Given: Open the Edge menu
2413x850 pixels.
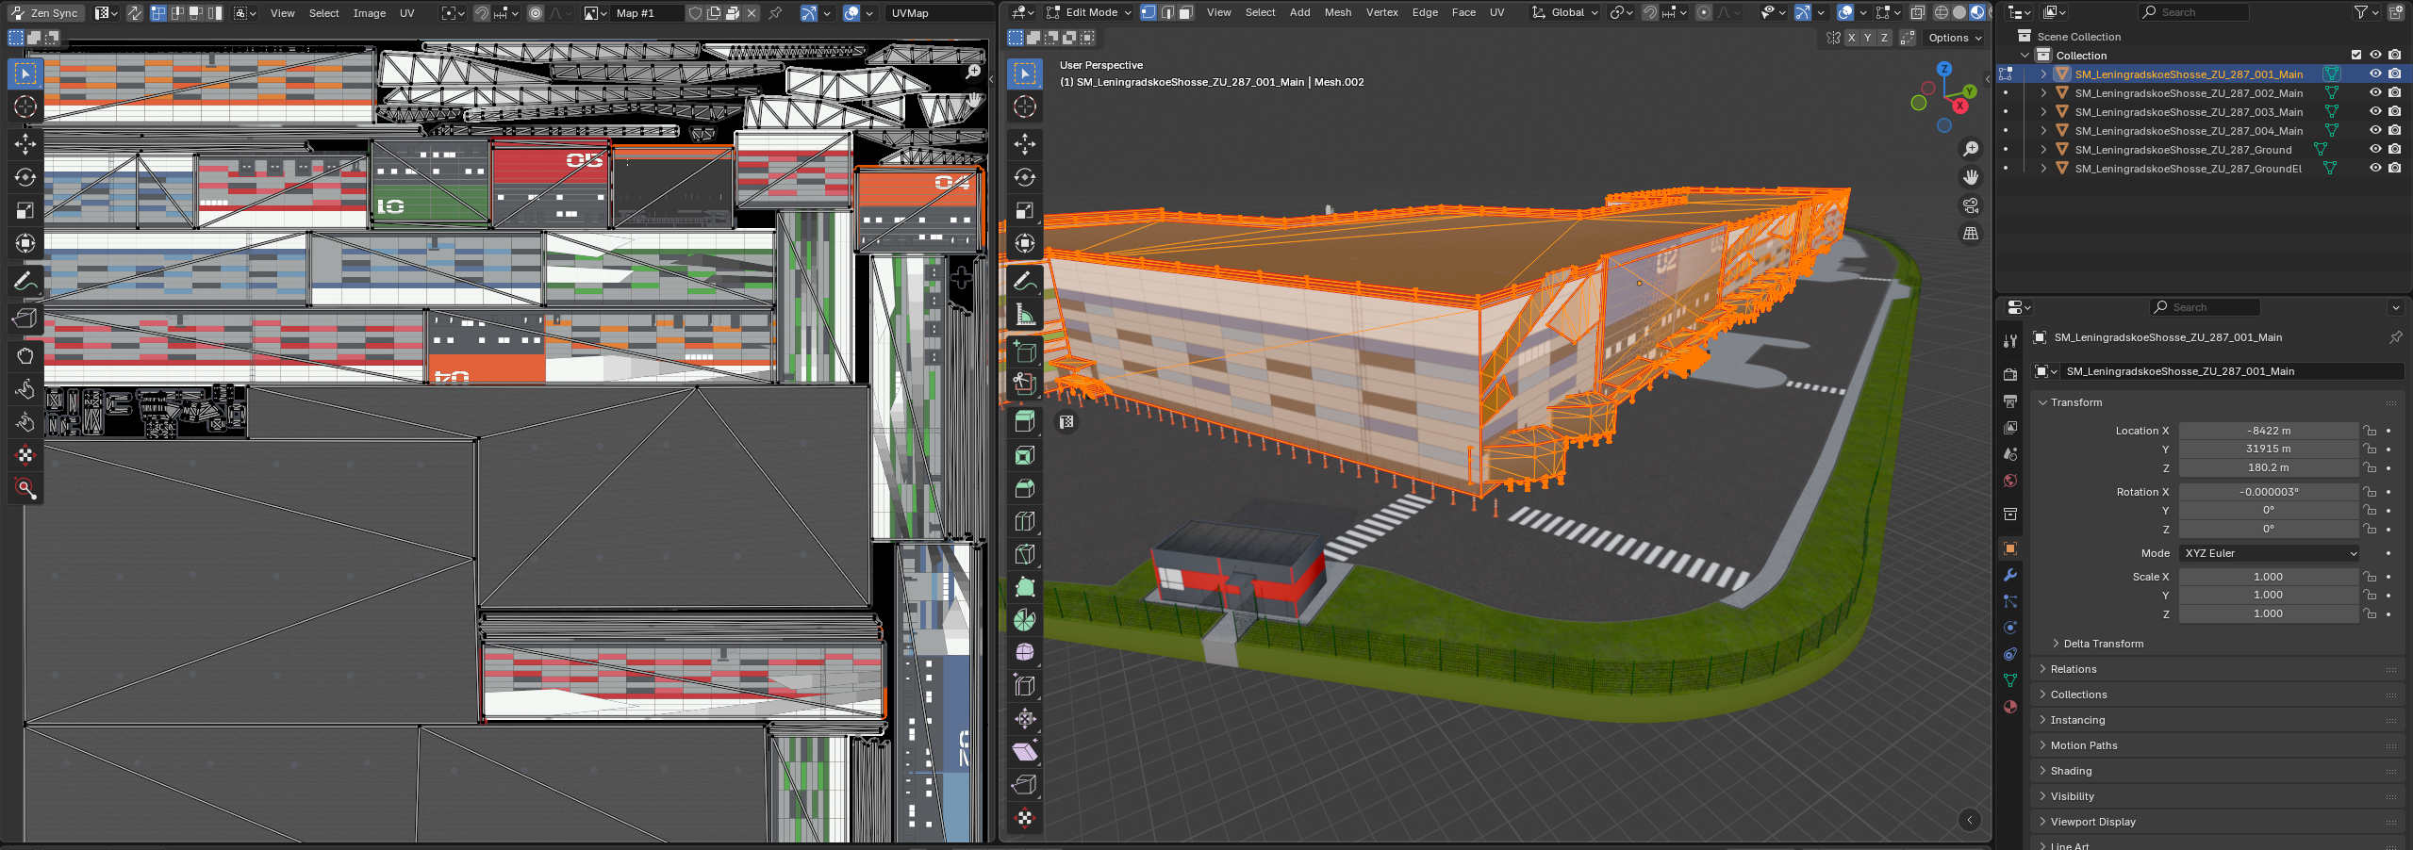Looking at the screenshot, I should coord(1425,12).
